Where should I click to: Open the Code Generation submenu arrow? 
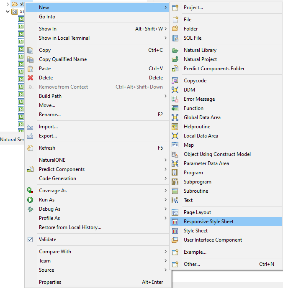(x=166, y=178)
